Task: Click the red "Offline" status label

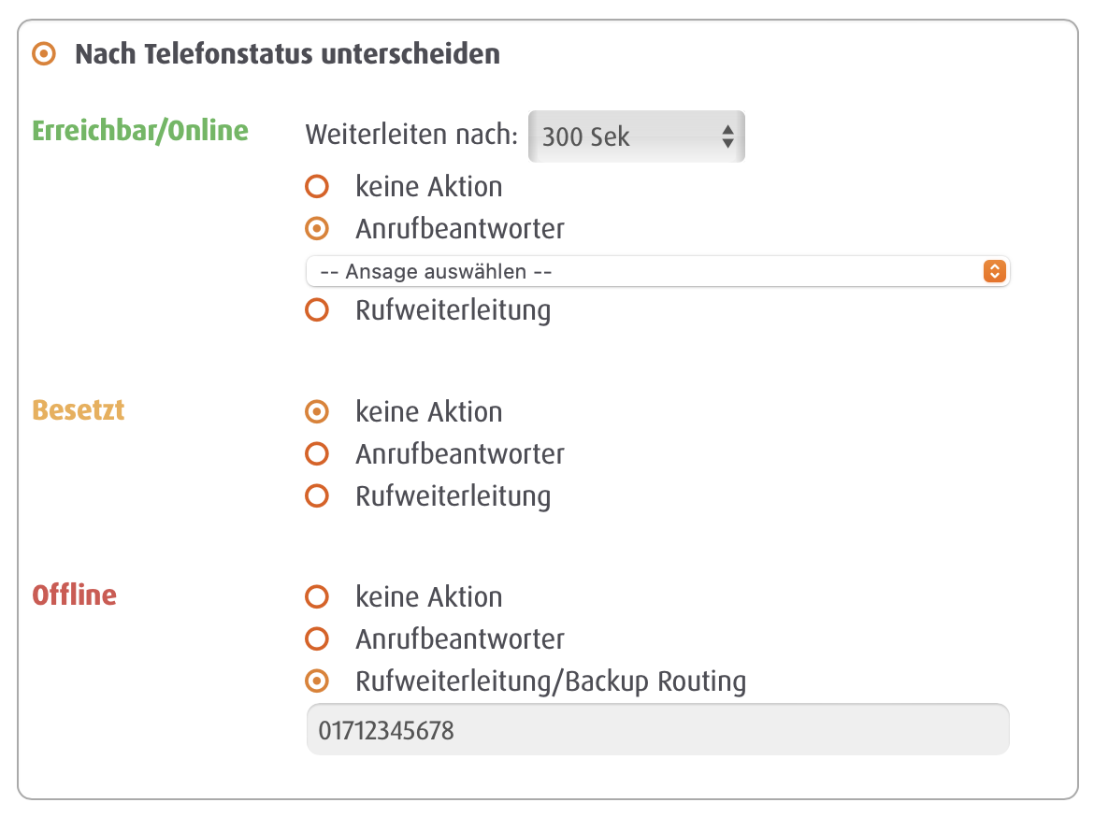Action: point(75,595)
